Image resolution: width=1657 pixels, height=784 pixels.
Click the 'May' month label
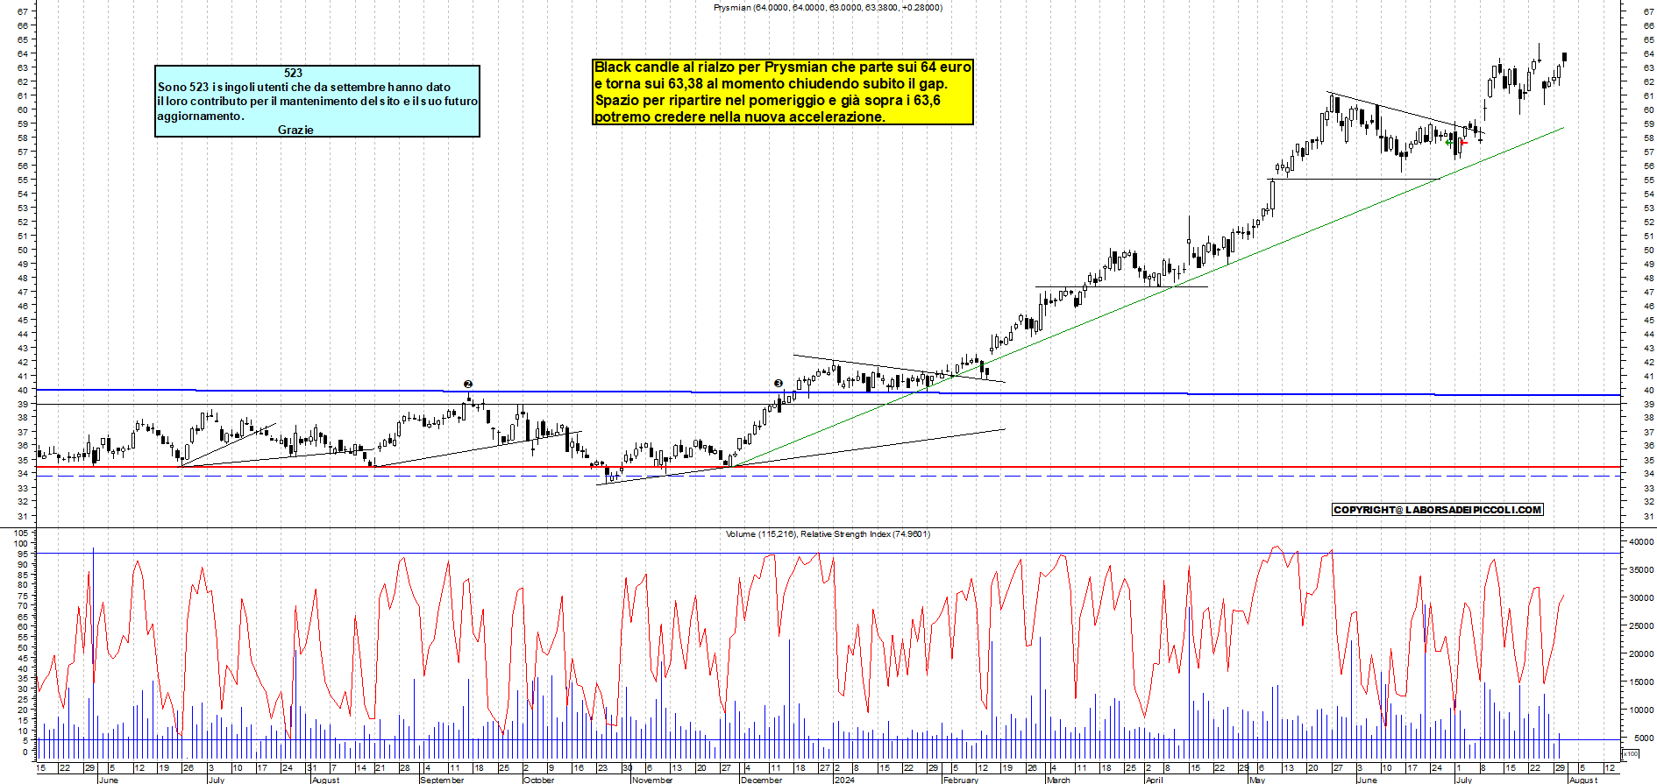click(x=1257, y=780)
